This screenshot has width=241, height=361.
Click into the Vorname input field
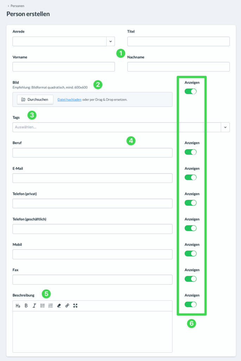tap(64, 67)
